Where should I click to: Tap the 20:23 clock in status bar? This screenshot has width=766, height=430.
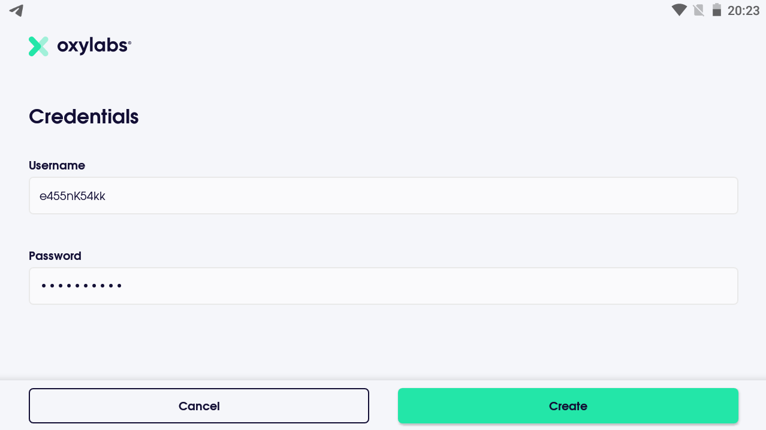pos(743,10)
